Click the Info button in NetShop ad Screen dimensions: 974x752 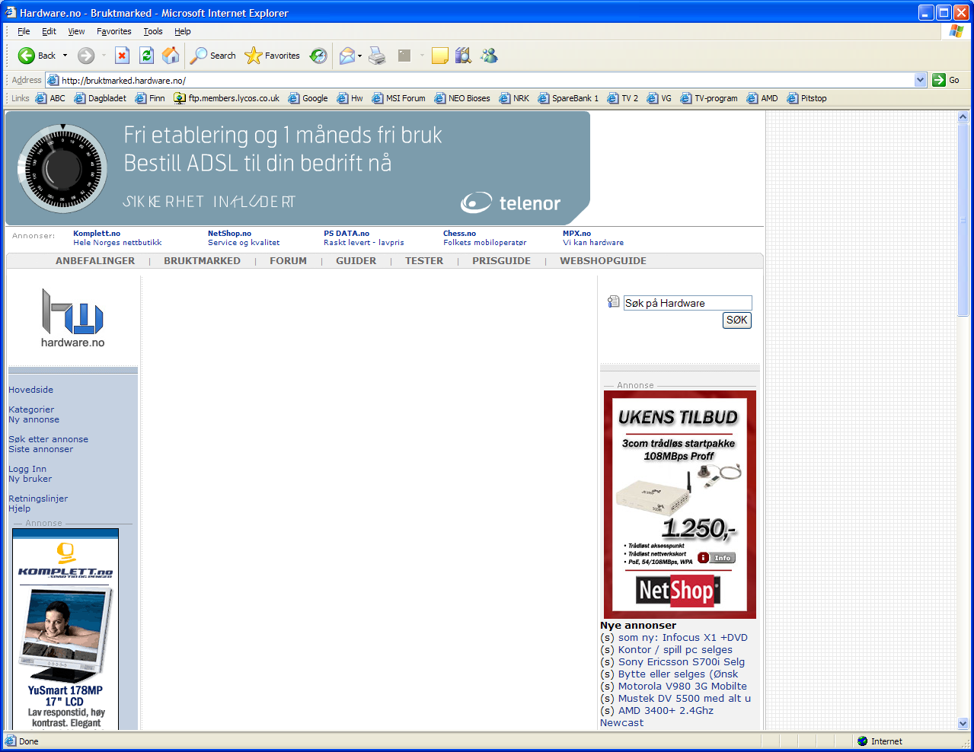717,558
